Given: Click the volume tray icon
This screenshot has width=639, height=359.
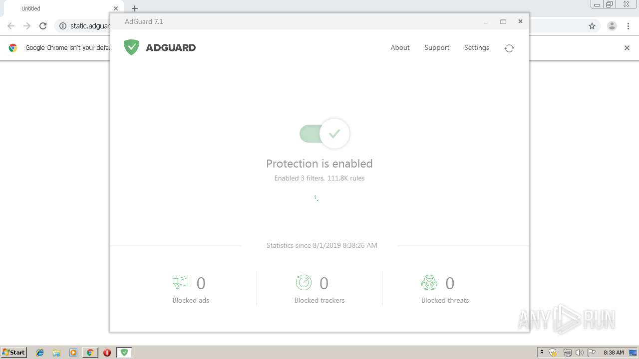Looking at the screenshot, I should click(x=579, y=353).
